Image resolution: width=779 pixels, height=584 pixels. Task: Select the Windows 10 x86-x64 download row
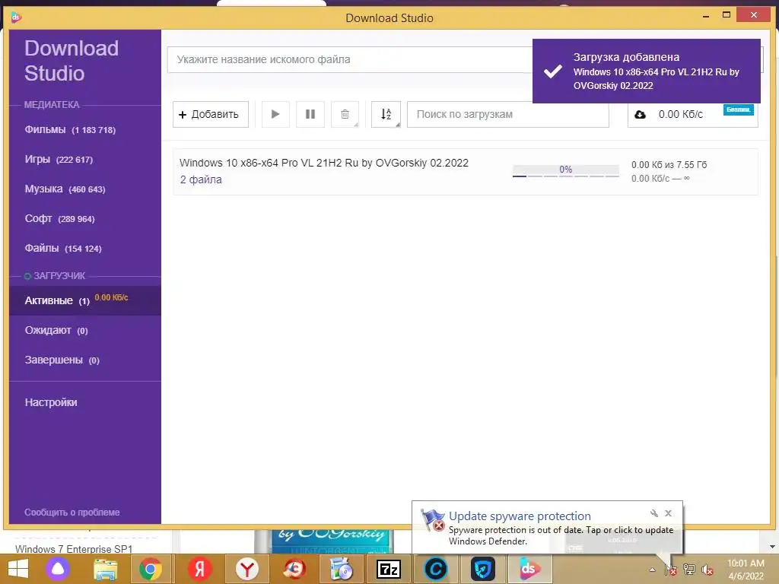[x=466, y=171]
